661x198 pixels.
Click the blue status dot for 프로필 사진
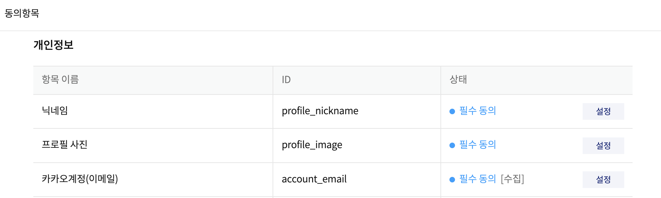tap(452, 145)
